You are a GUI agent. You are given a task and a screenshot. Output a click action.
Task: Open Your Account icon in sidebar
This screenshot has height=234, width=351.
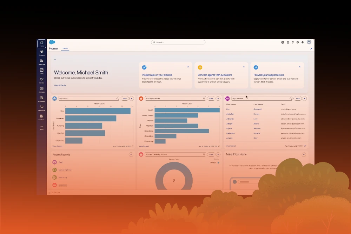(42, 118)
